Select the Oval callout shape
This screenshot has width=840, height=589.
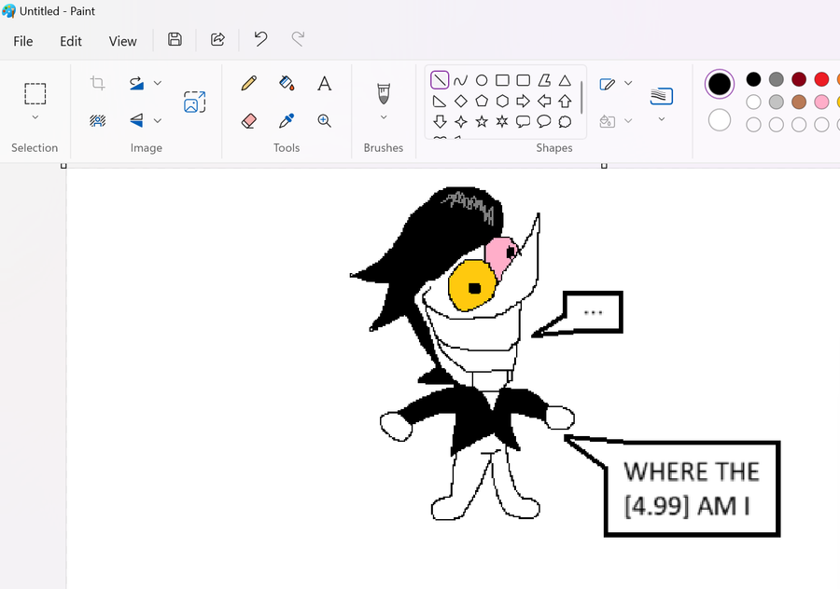tap(544, 122)
